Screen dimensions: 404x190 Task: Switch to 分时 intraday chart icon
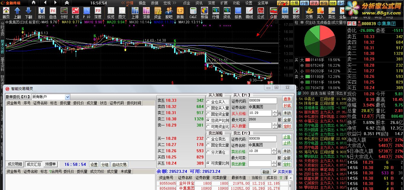[x=64, y=13]
